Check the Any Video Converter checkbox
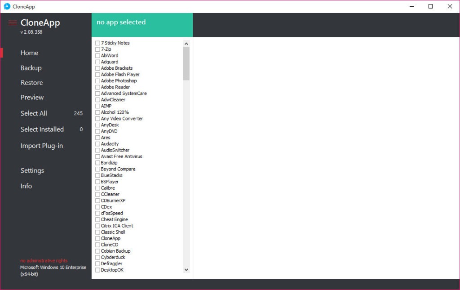The height and width of the screenshot is (290, 460). point(97,119)
